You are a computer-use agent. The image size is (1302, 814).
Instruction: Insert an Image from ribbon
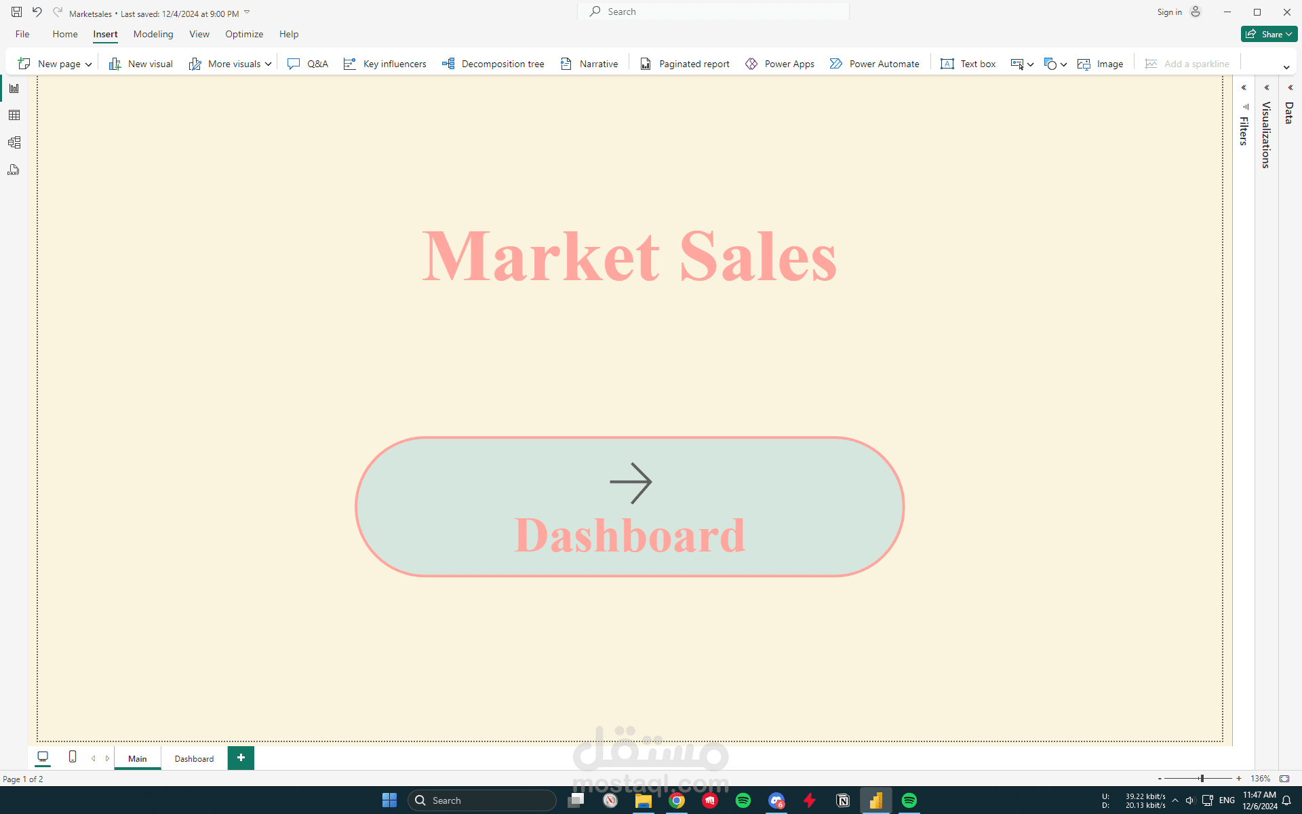[1100, 64]
